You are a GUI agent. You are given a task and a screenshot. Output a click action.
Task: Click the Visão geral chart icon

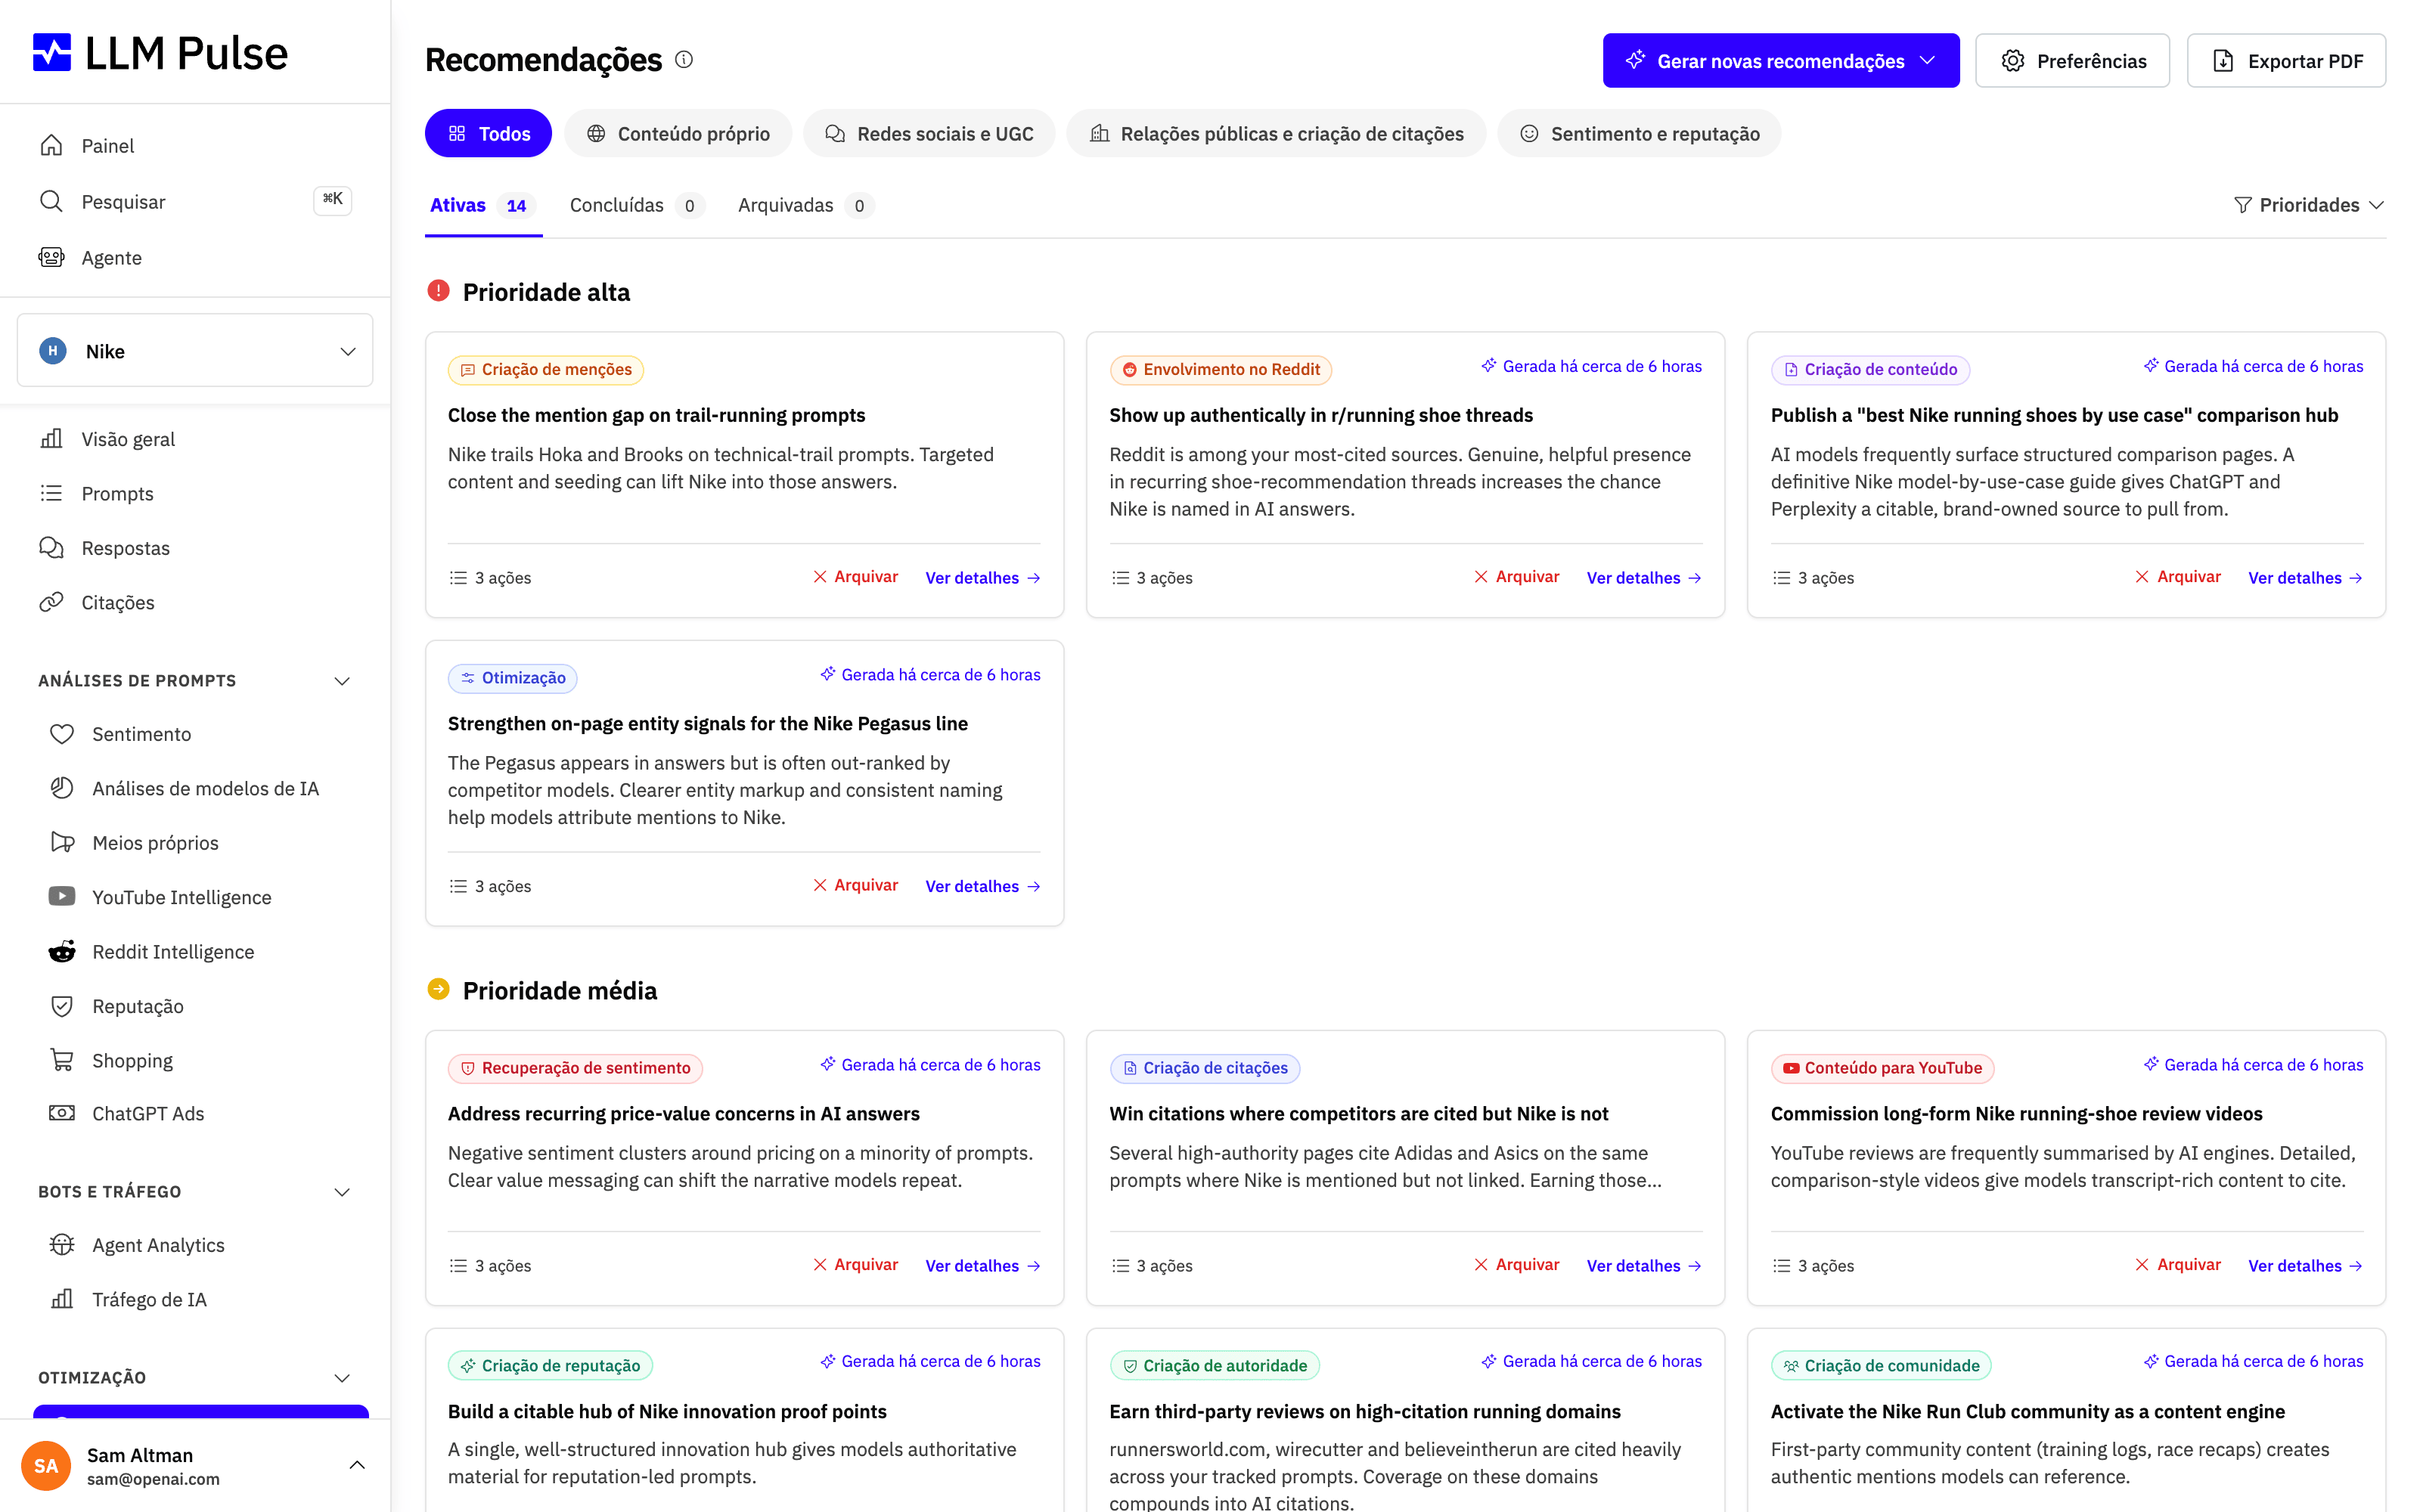pos(51,438)
